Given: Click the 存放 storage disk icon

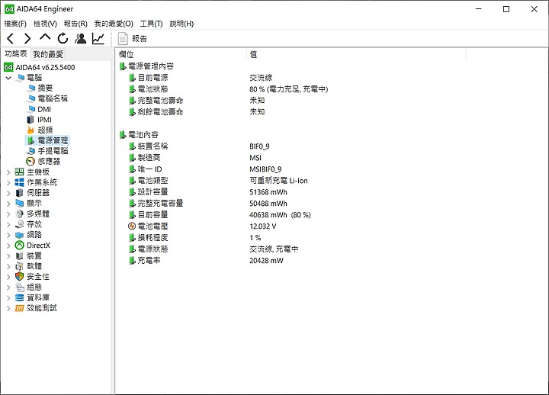Looking at the screenshot, I should (x=20, y=224).
